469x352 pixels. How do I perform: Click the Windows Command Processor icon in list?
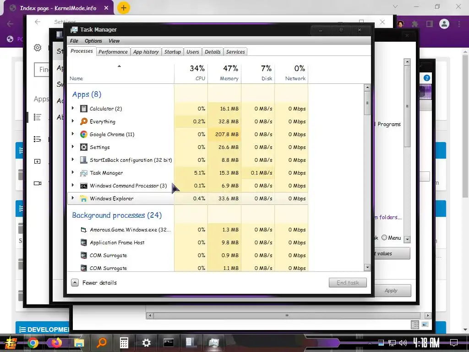click(x=84, y=186)
